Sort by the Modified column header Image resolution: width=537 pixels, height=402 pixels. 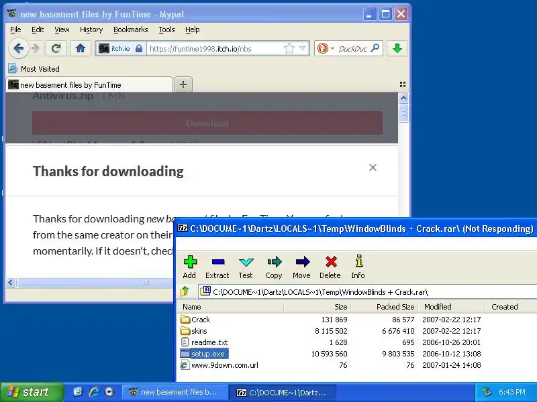pos(452,307)
